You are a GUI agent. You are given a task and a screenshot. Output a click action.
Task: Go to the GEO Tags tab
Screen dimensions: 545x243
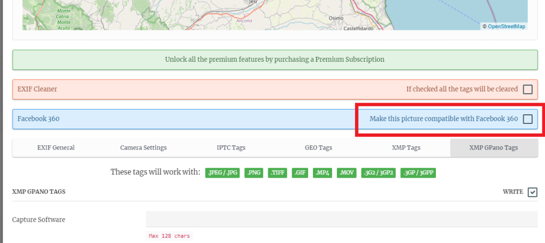pos(318,148)
